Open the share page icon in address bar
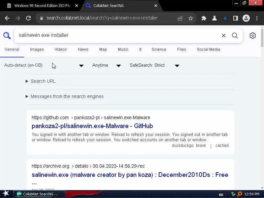Image resolution: width=264 pixels, height=198 pixels. coord(180,18)
